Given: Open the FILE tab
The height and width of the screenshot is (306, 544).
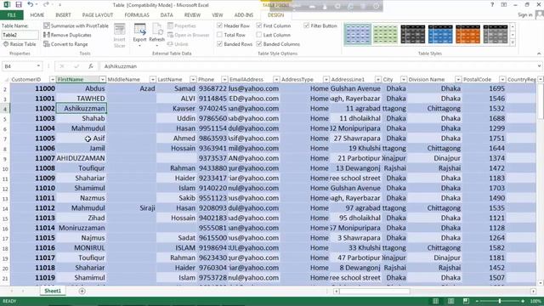Looking at the screenshot, I should point(11,15).
